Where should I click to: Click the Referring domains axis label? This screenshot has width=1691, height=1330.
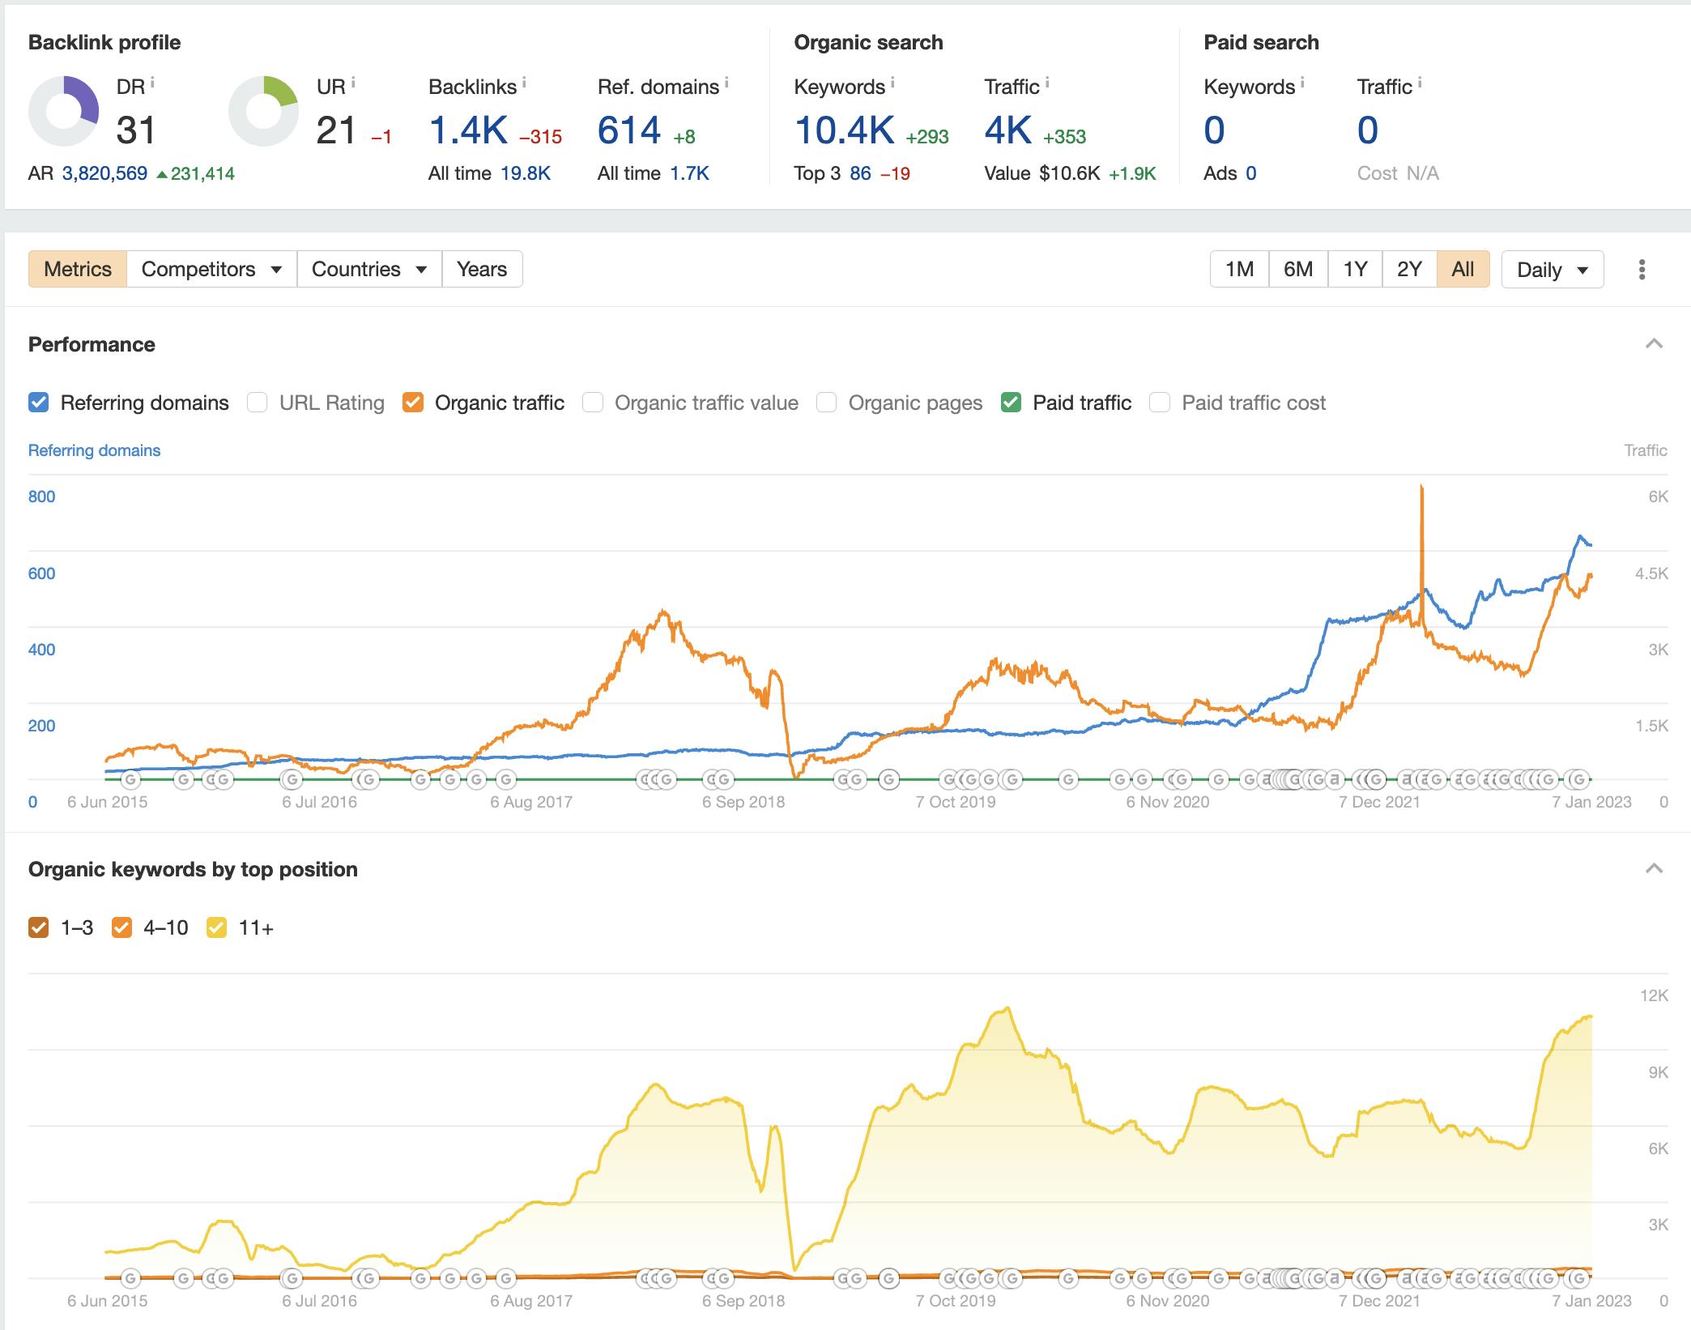pos(94,450)
